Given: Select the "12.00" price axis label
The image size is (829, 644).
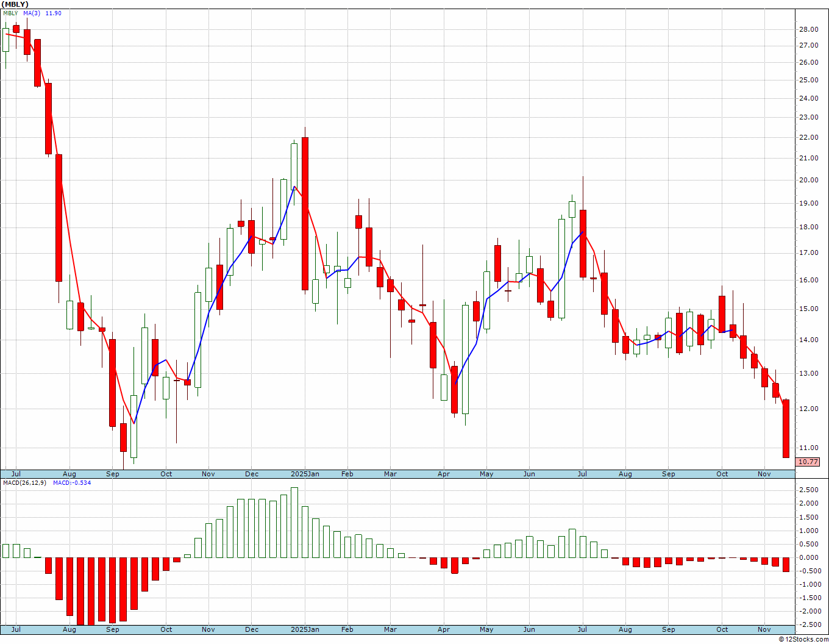Looking at the screenshot, I should (x=809, y=409).
